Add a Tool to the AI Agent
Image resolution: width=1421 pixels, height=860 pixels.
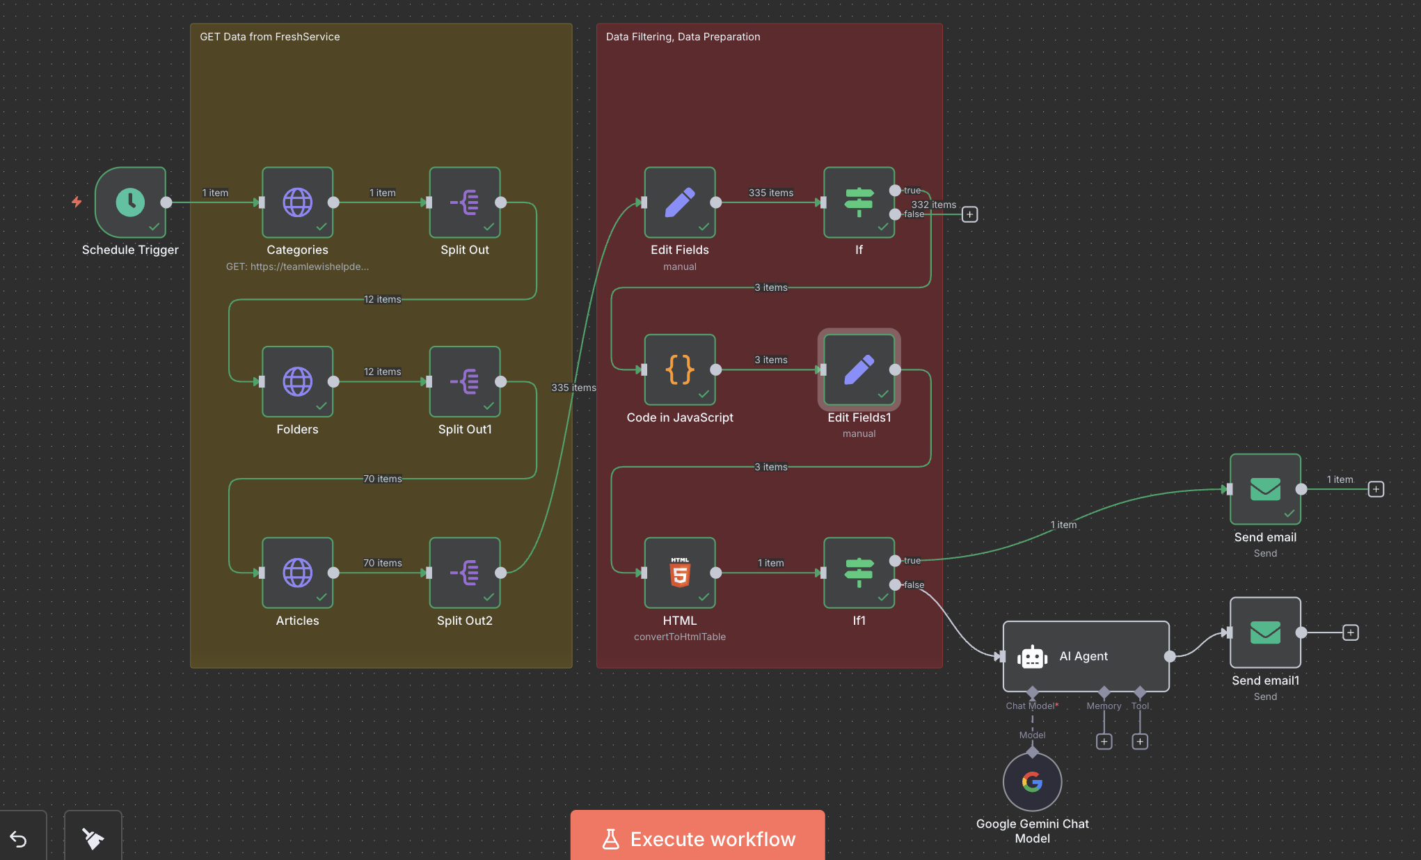coord(1140,741)
